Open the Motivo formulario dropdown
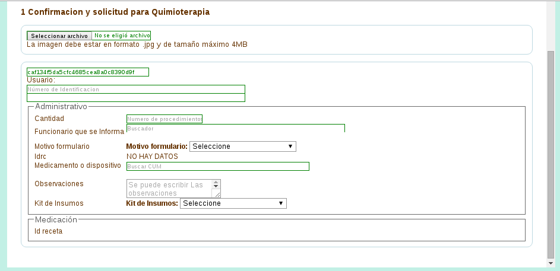The width and height of the screenshot is (560, 271). (x=242, y=146)
